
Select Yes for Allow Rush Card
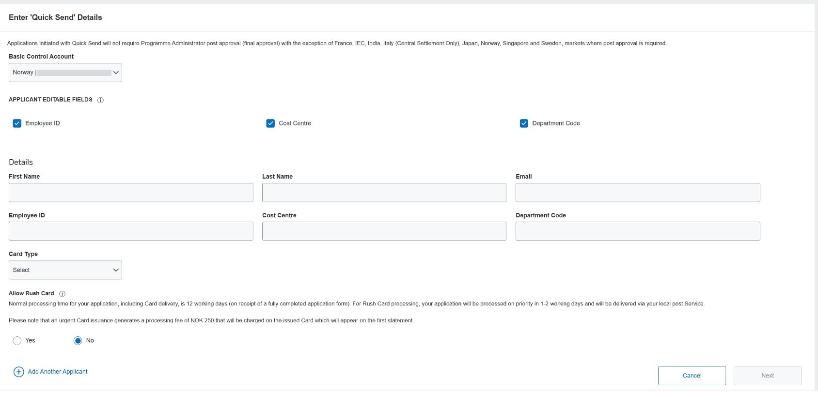click(x=17, y=341)
